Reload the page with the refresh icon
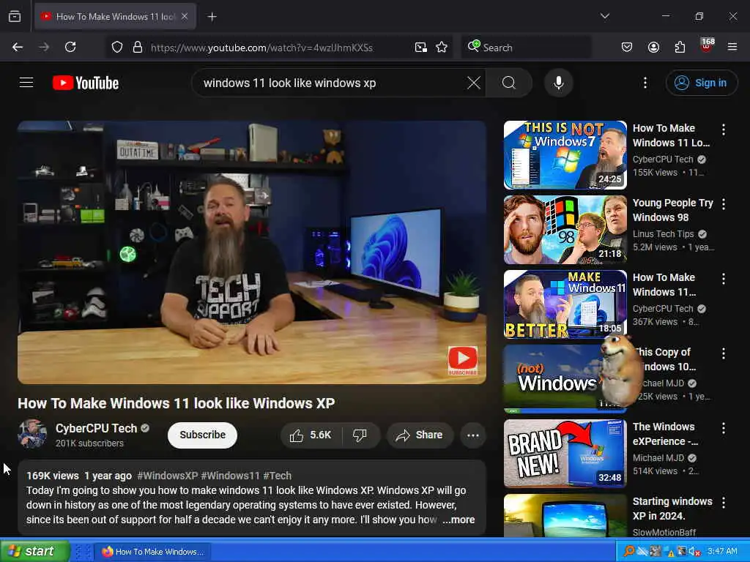The height and width of the screenshot is (562, 750). [70, 47]
